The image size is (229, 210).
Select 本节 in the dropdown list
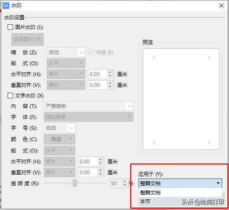180,202
